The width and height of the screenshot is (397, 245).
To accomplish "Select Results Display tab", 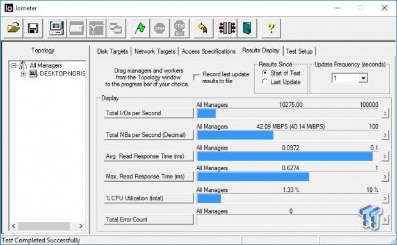I will click(x=261, y=51).
